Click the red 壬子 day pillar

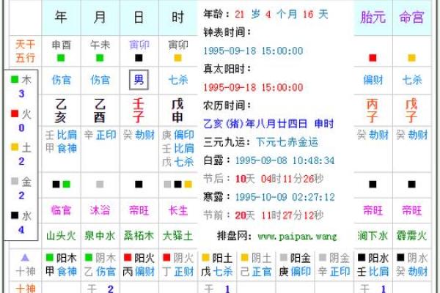(139, 111)
